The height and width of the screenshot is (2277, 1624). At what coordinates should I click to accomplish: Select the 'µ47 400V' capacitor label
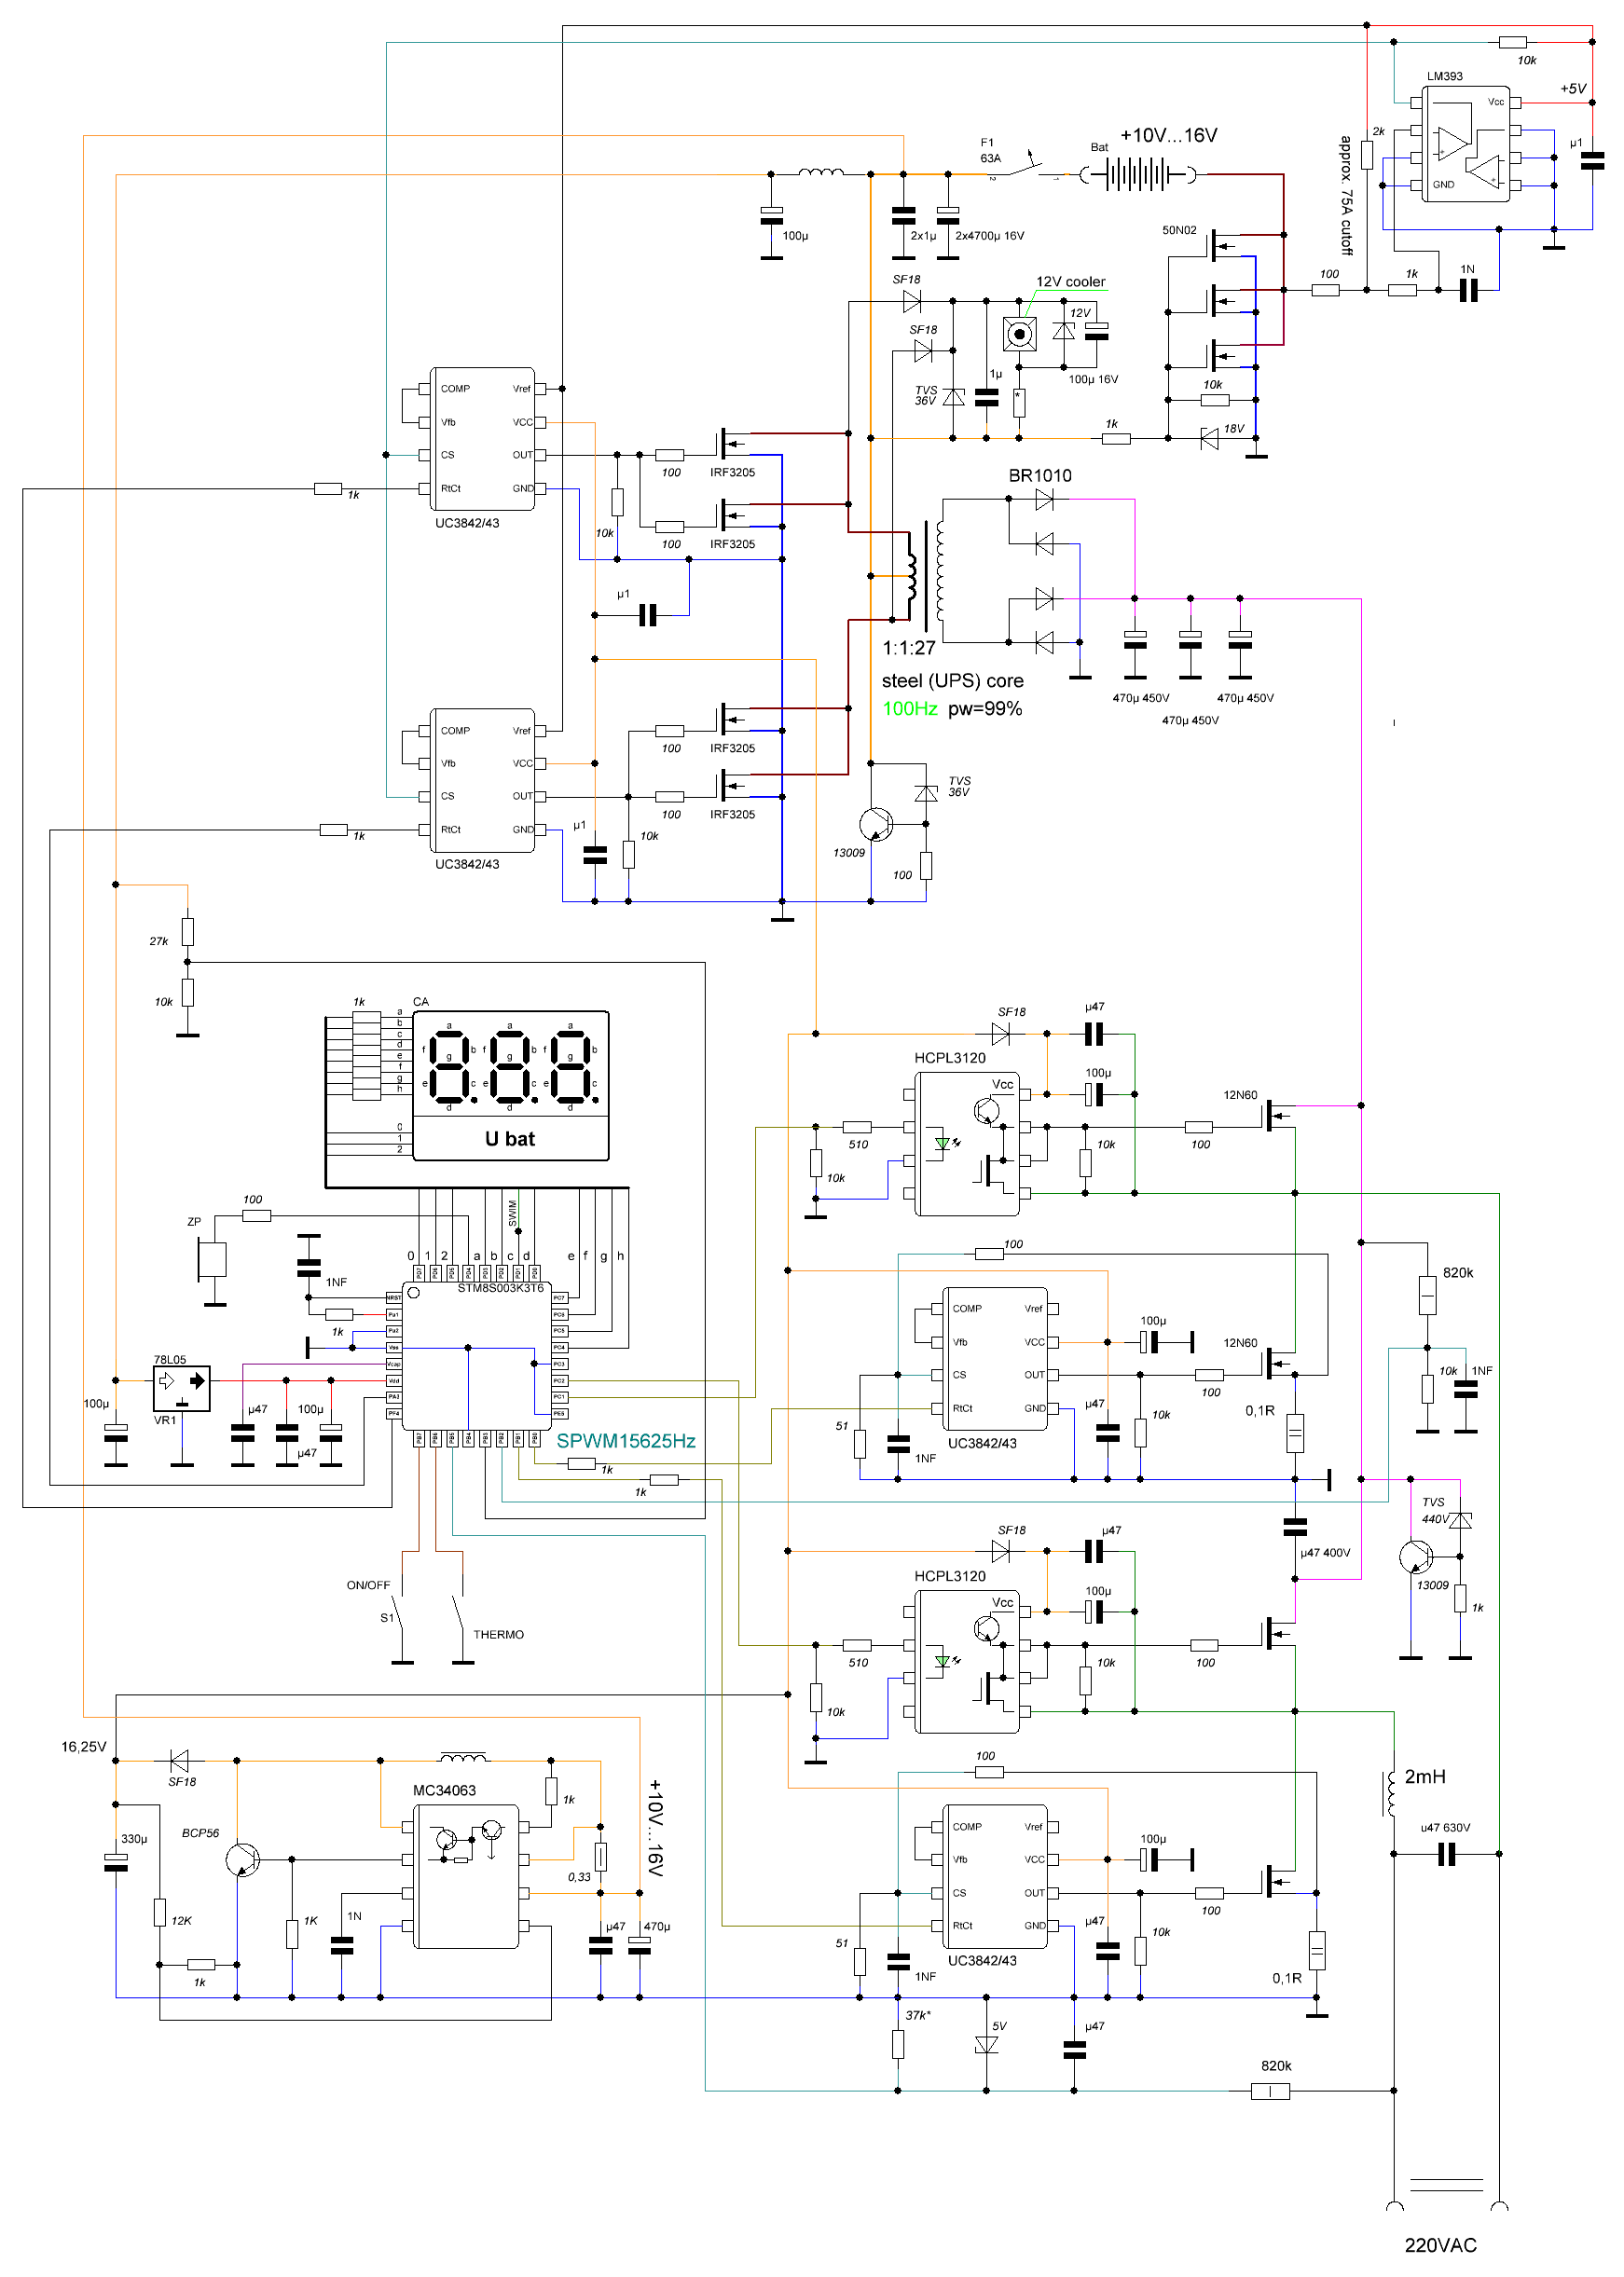click(1325, 1552)
